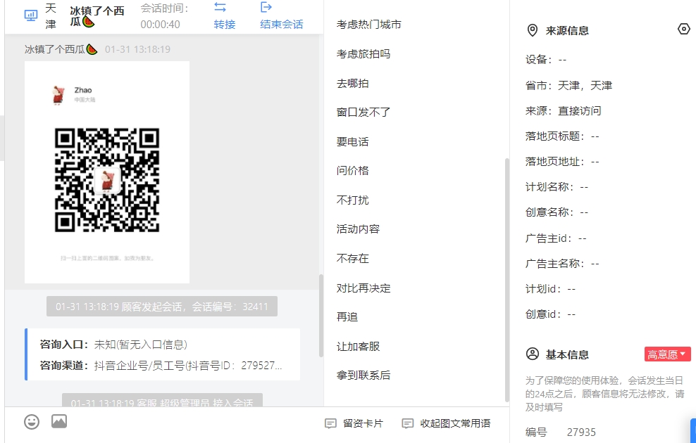Click the 咨询入口 未知 info line
Screen dimensions: 696x443
pyautogui.click(x=113, y=345)
